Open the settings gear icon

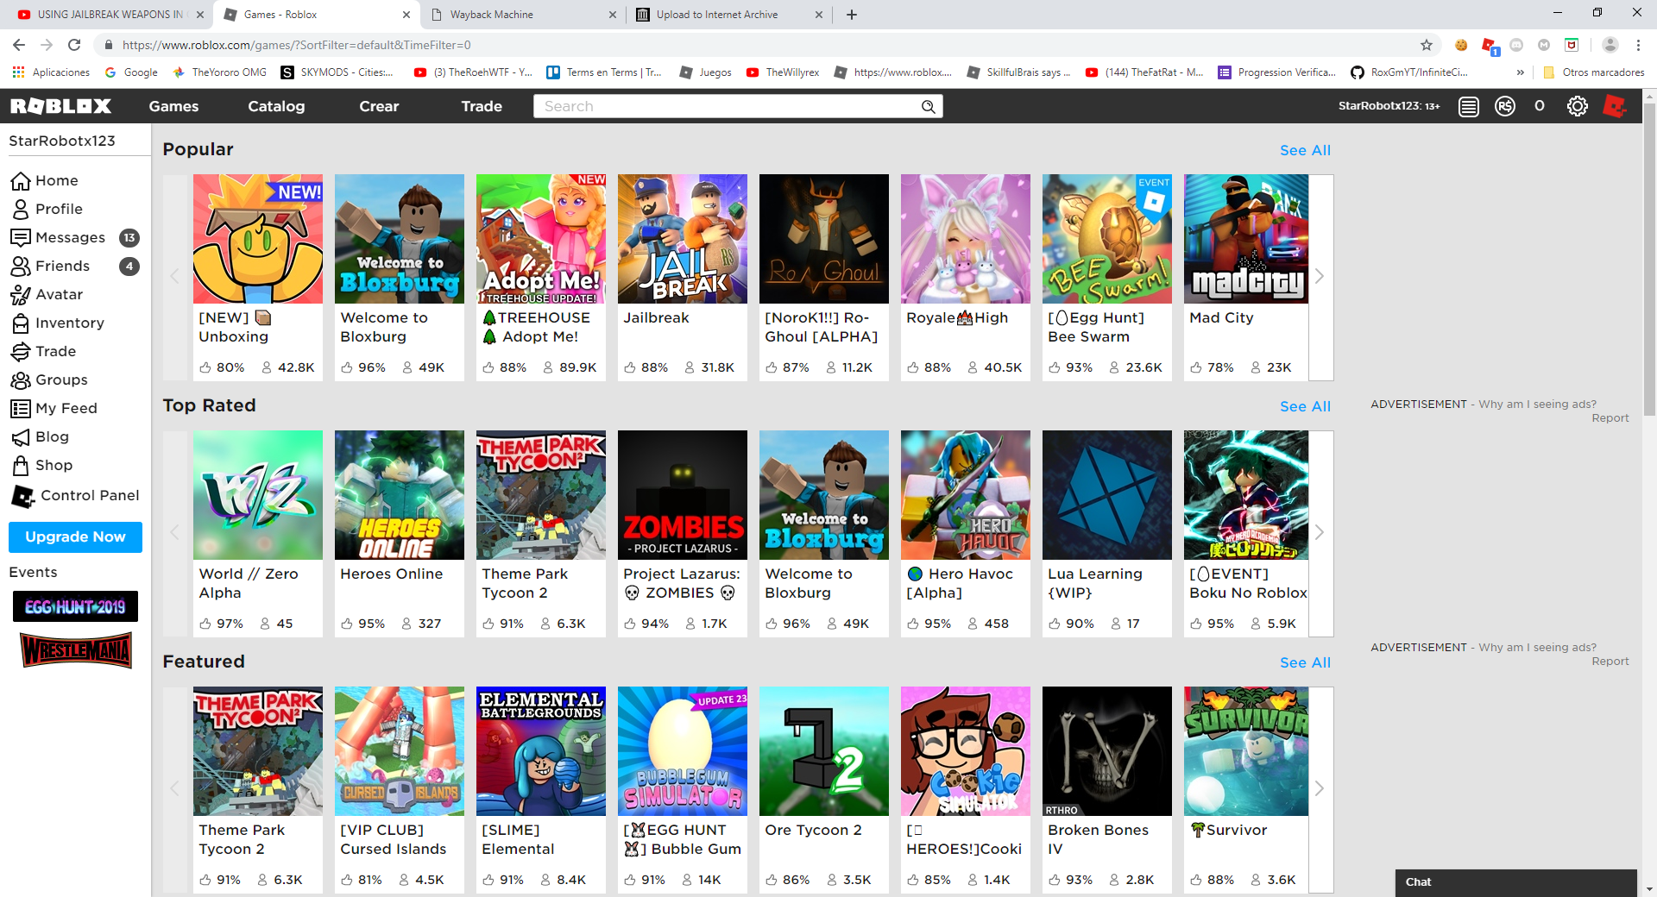point(1578,106)
